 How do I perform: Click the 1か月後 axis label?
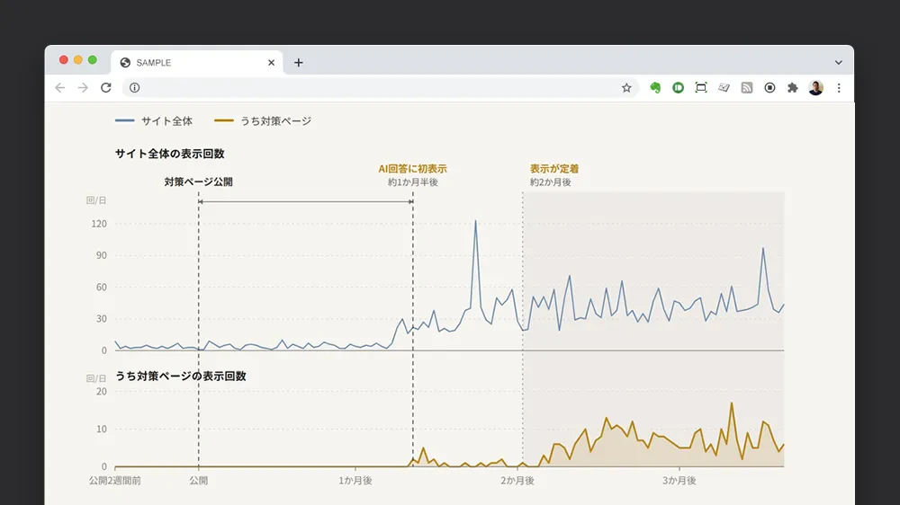(355, 481)
